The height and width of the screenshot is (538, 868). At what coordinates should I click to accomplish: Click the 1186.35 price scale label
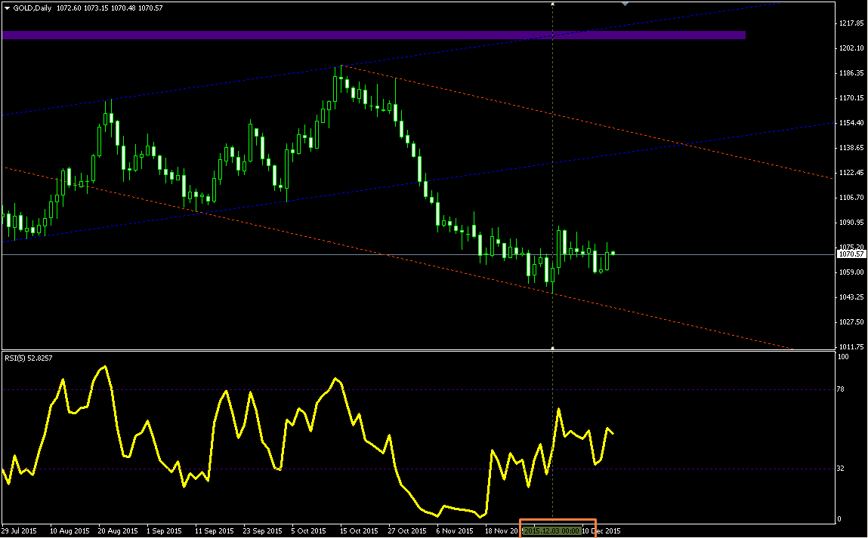851,73
